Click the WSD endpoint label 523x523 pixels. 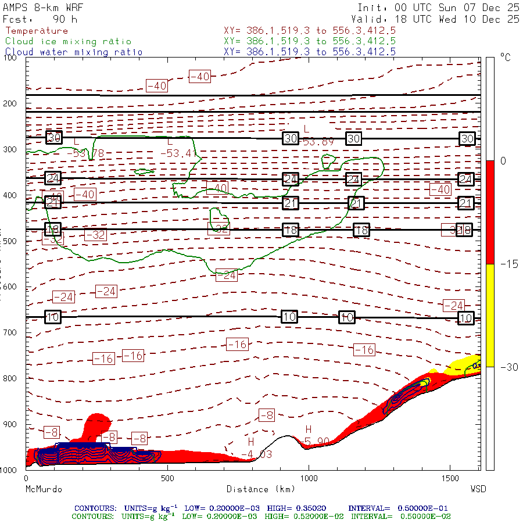[478, 489]
